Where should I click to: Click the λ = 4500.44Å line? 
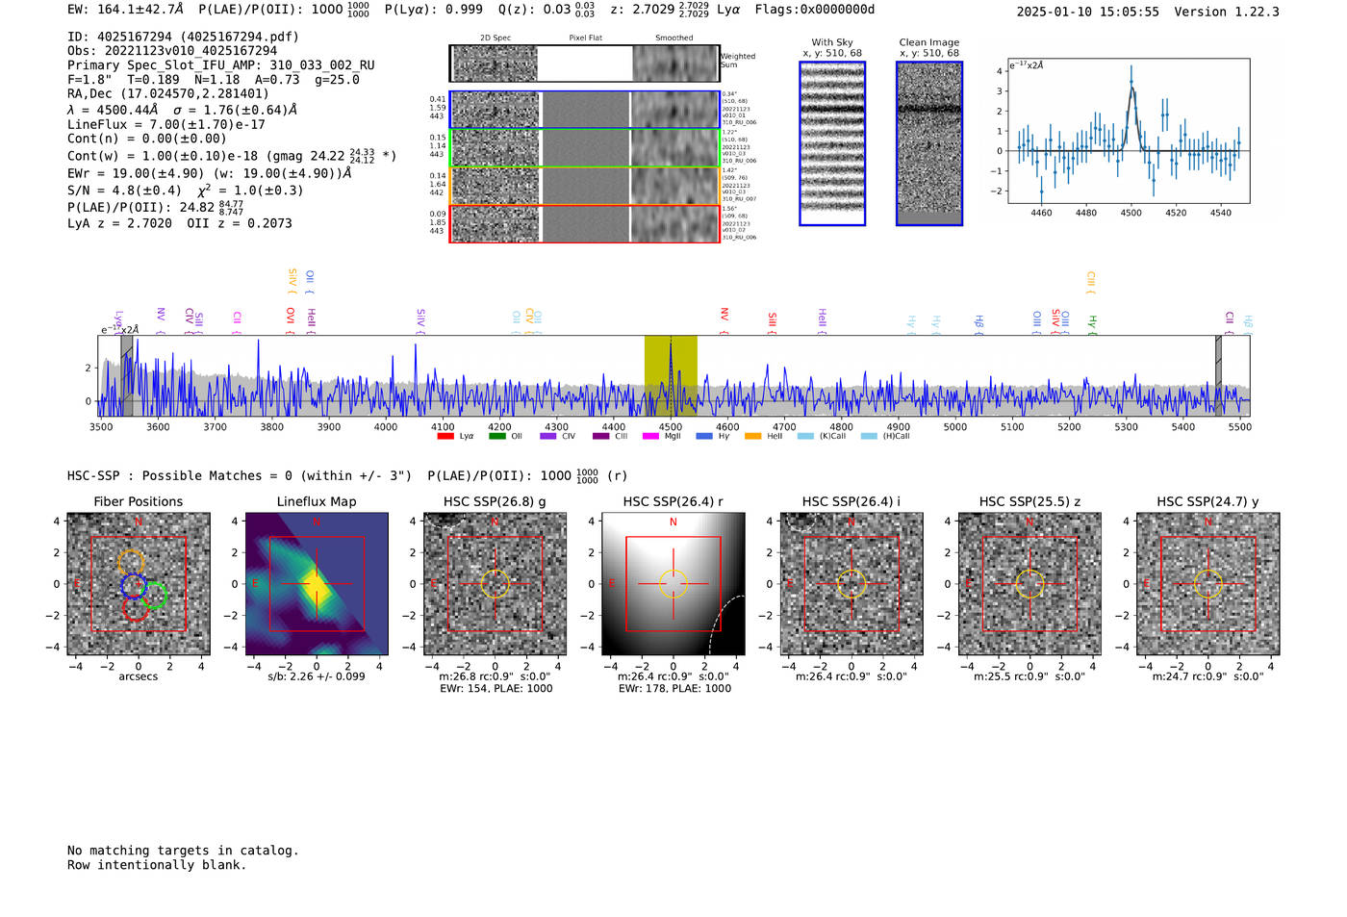[182, 110]
